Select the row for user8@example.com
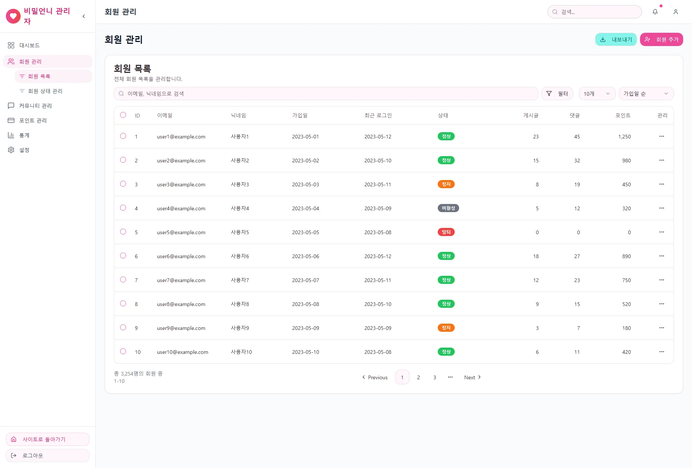The height and width of the screenshot is (468, 692). click(123, 303)
